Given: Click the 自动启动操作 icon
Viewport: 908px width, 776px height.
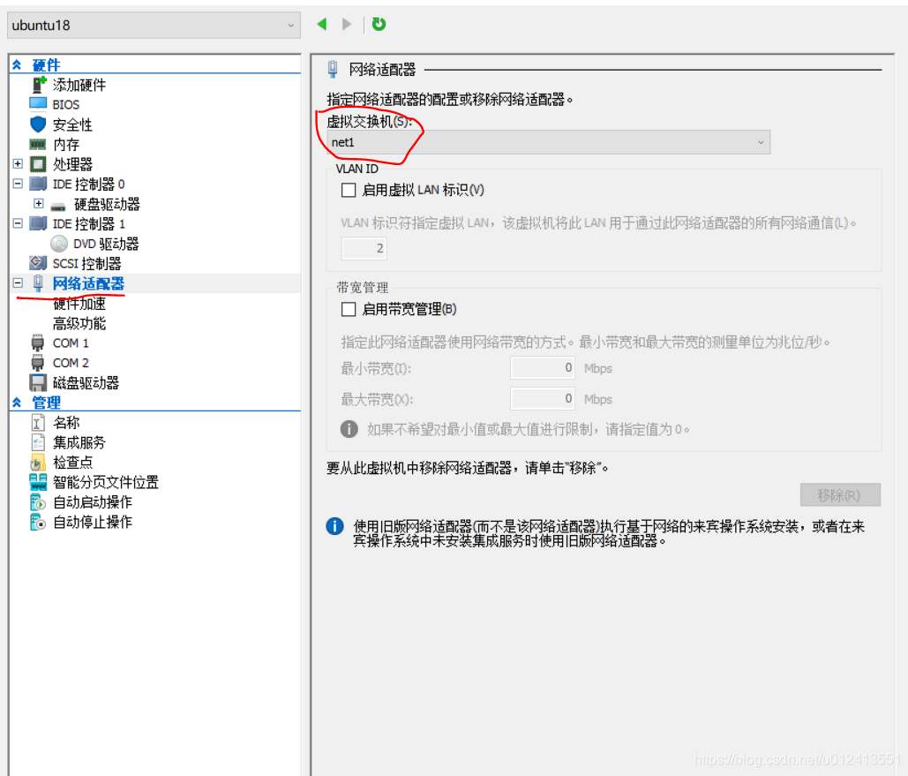Looking at the screenshot, I should tap(38, 501).
